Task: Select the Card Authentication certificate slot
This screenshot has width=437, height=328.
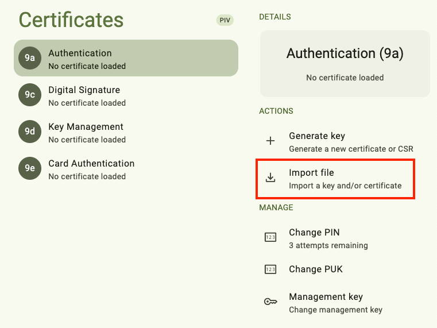Action: pos(126,169)
